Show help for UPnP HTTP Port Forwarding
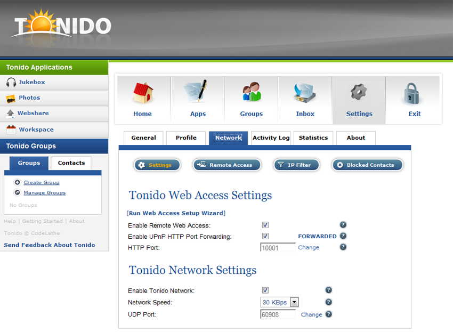This screenshot has height=332, width=453. click(343, 236)
